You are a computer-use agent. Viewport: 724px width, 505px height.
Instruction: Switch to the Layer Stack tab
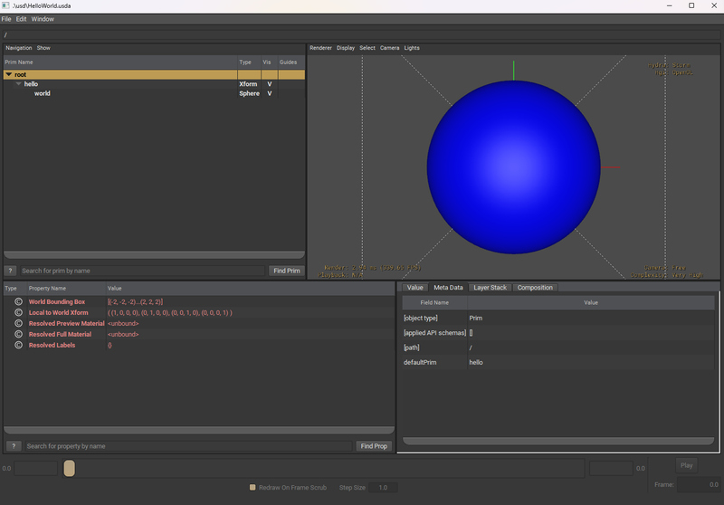tap(490, 288)
